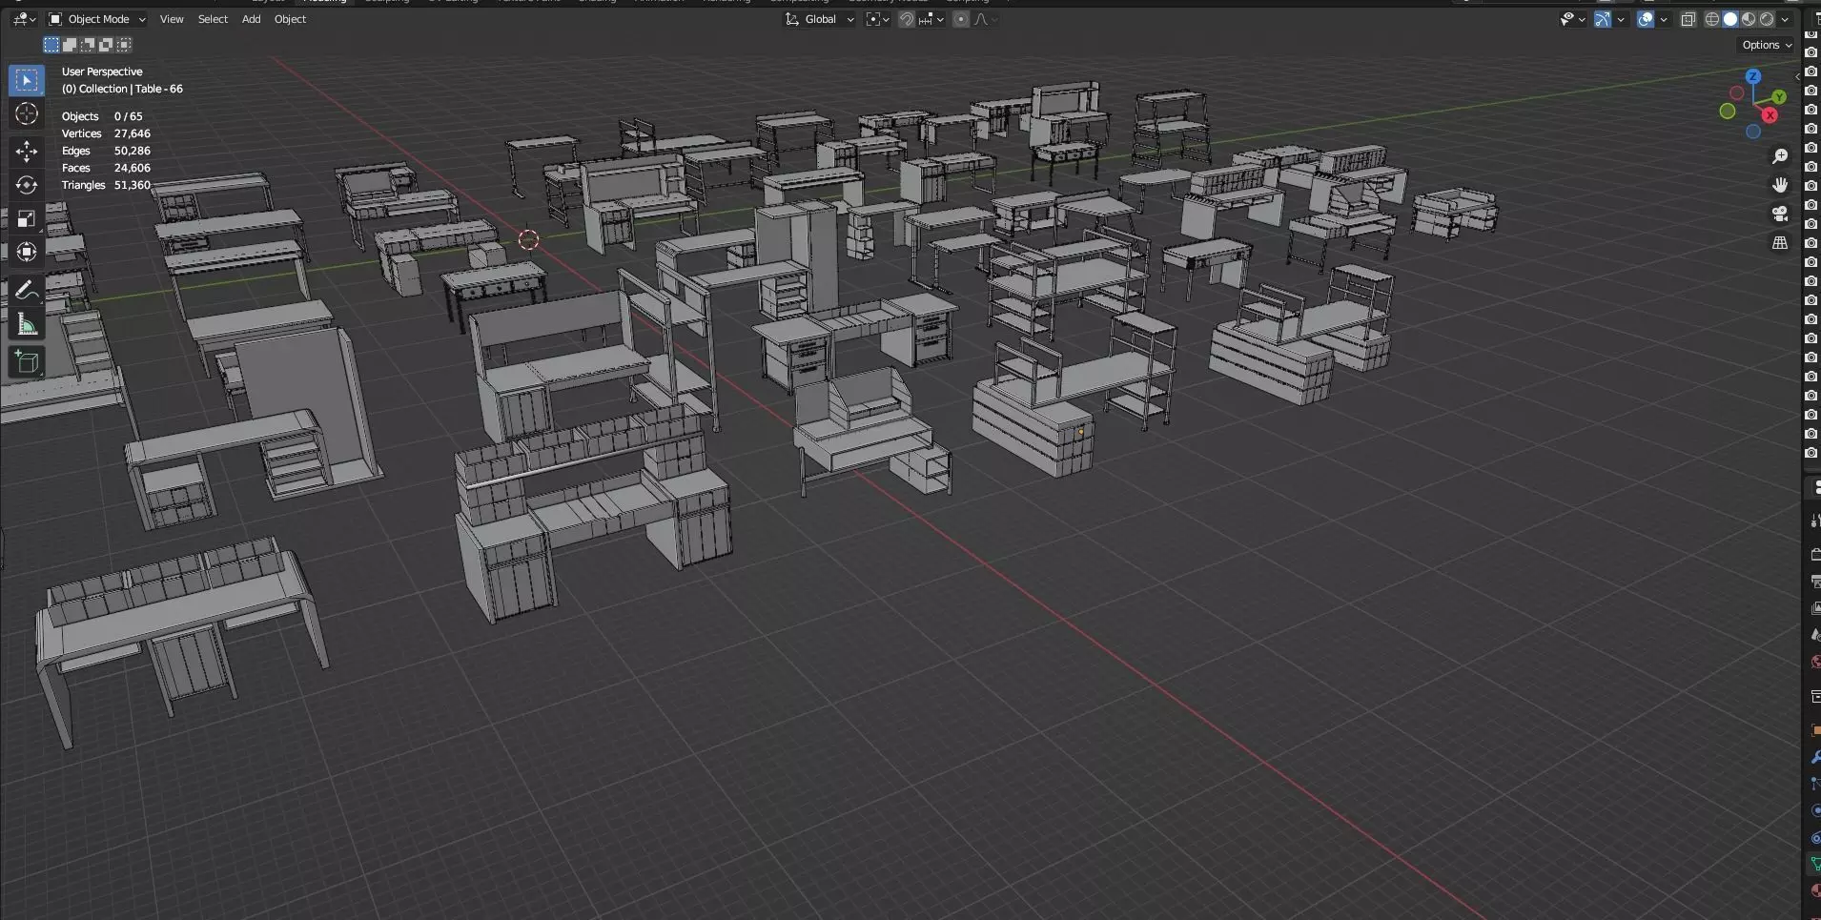The width and height of the screenshot is (1821, 920).
Task: Click the pan hand viewport button
Action: [x=1780, y=185]
